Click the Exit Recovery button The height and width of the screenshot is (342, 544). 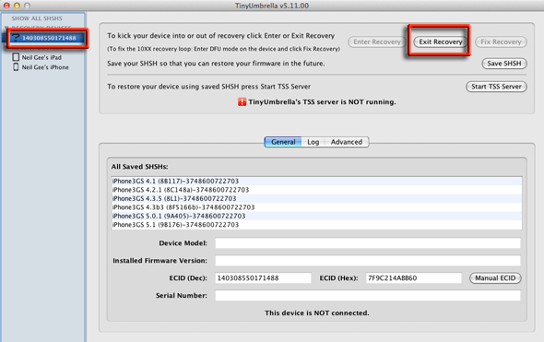point(440,42)
